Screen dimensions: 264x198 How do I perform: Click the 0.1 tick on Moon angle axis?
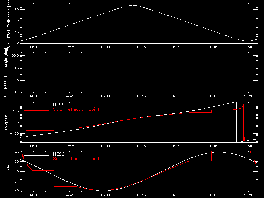16,92
